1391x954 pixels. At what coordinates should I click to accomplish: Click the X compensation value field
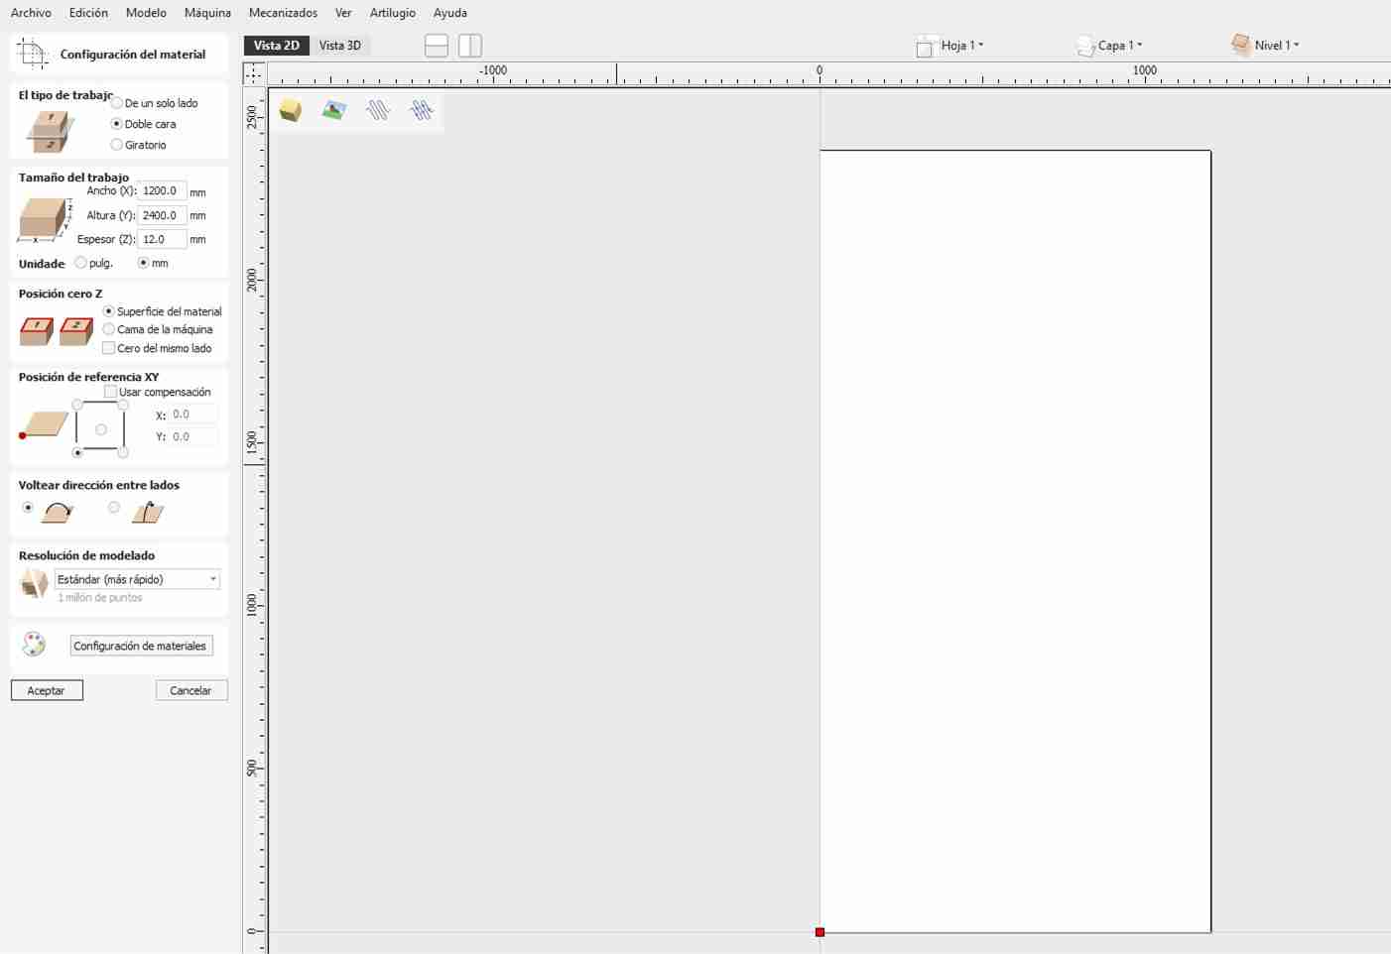pyautogui.click(x=192, y=415)
